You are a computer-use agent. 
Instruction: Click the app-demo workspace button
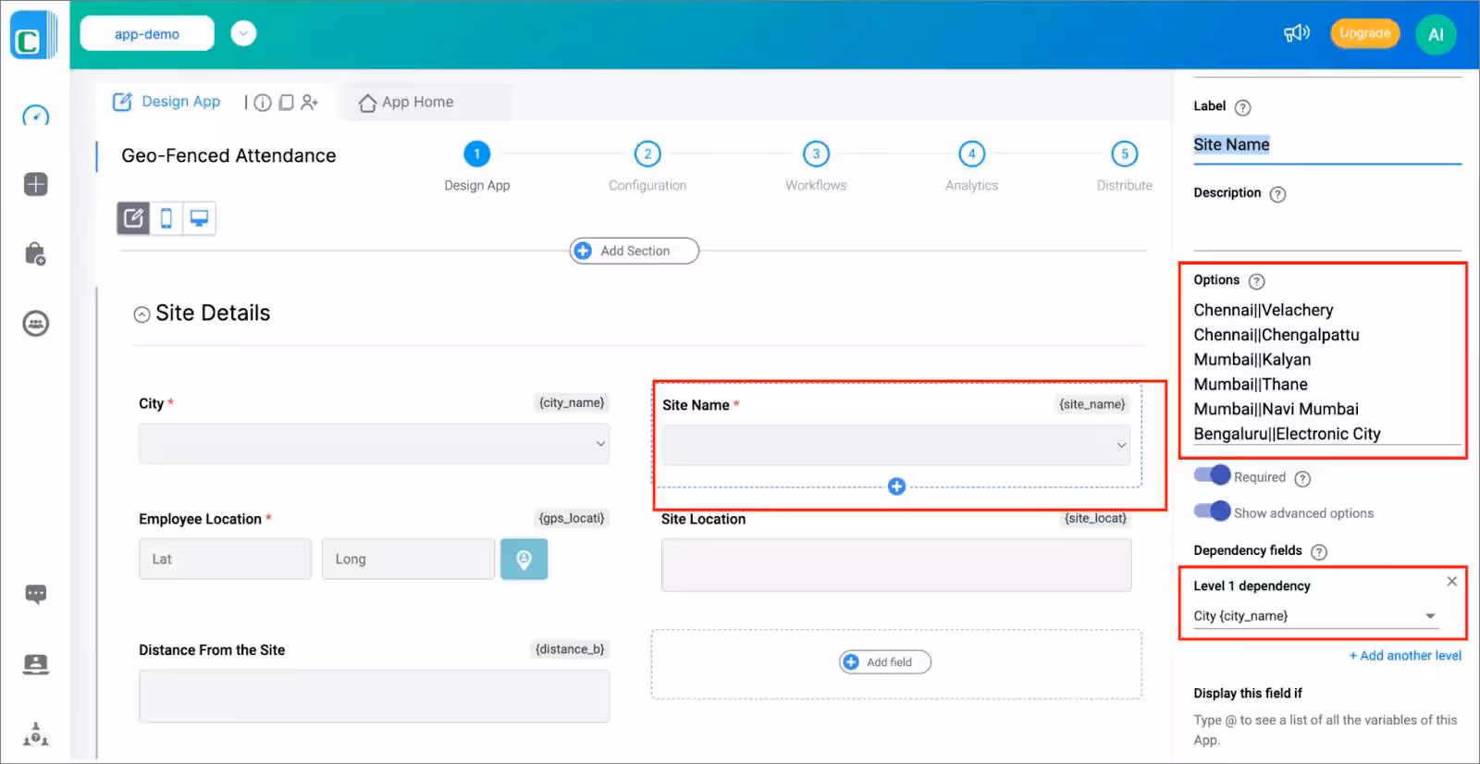click(147, 33)
